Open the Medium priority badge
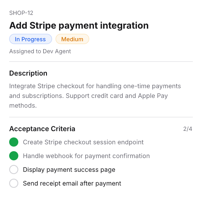202x197 pixels. tap(72, 39)
